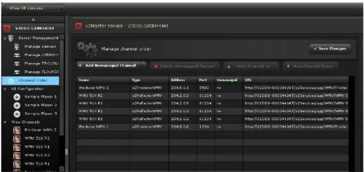Click the Sample Player 3 play icon
Viewport: 364px width, 172px height.
click(17, 114)
